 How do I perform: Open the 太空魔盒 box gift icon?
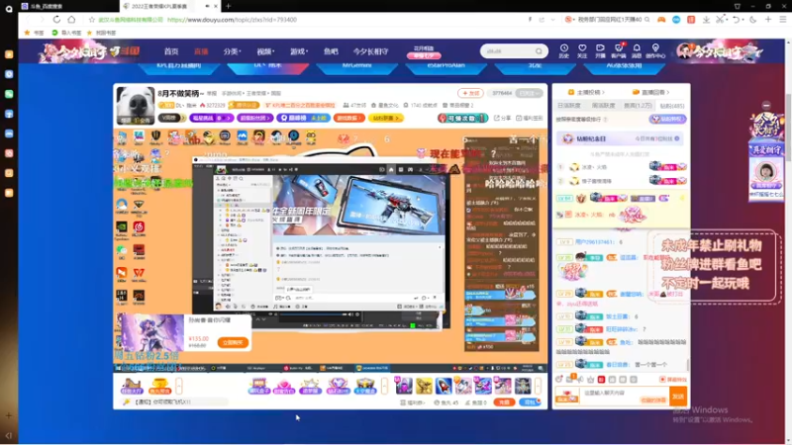click(364, 387)
